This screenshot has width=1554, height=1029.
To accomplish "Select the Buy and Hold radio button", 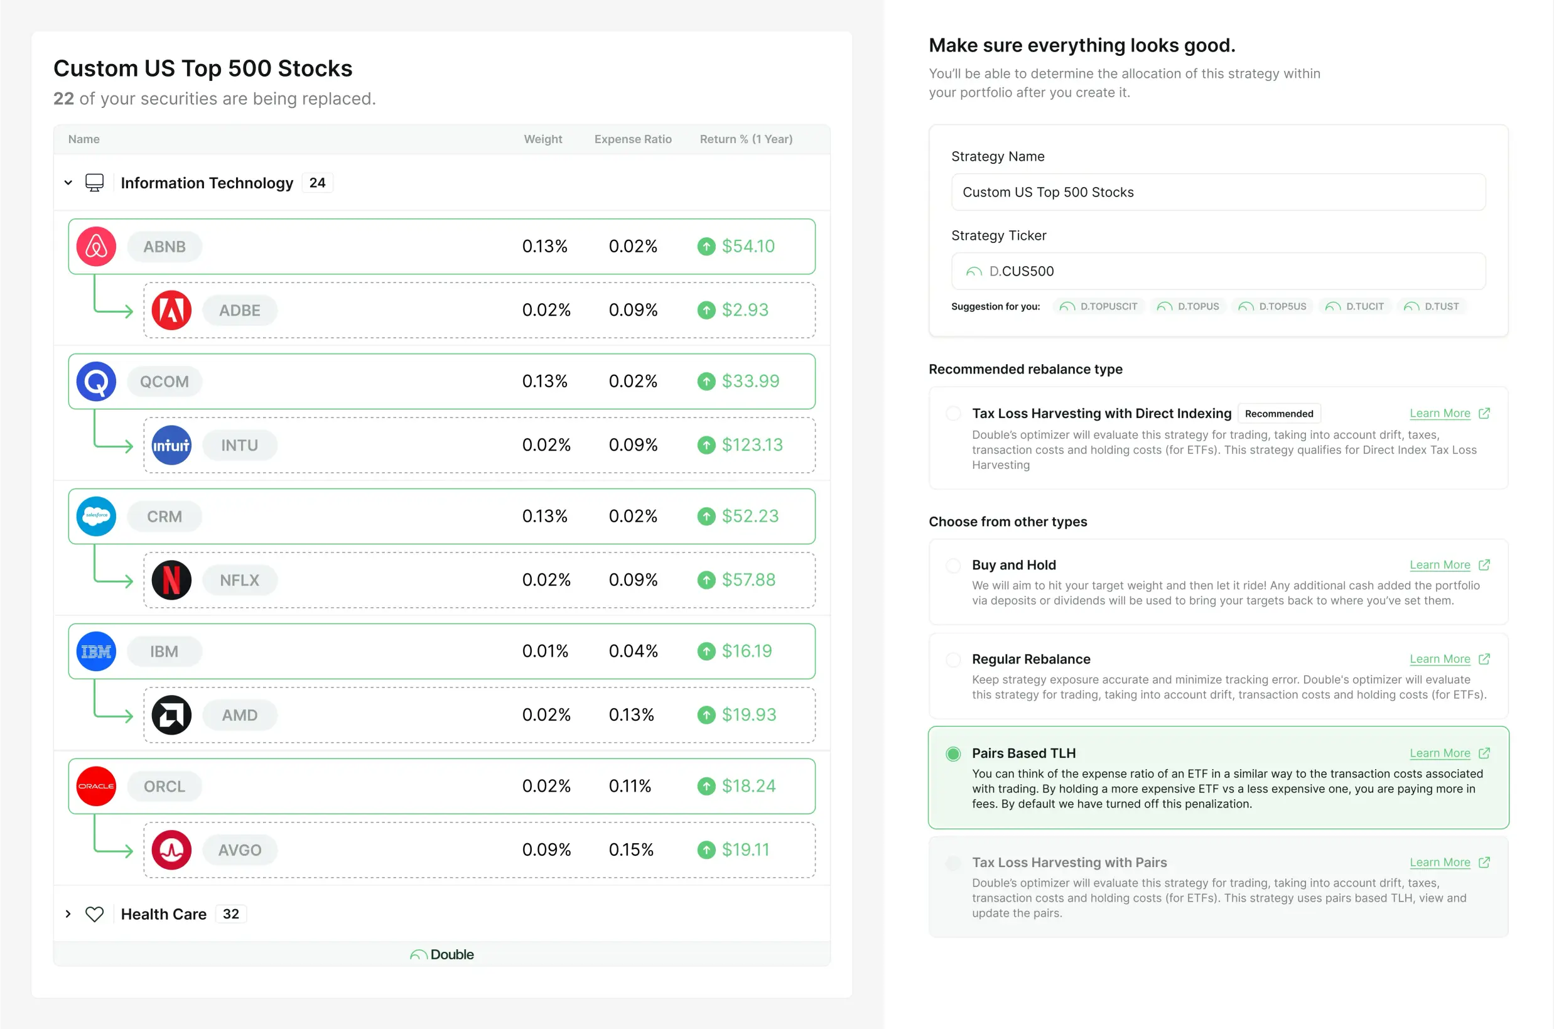I will click(x=954, y=565).
